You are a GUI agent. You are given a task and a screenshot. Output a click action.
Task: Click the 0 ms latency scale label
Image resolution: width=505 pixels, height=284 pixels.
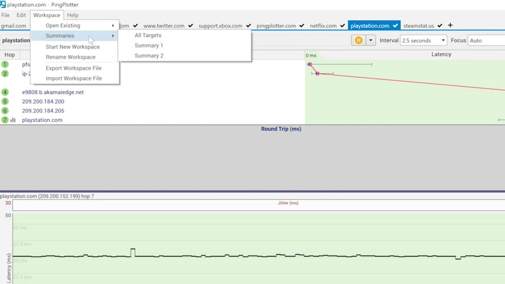click(x=311, y=56)
